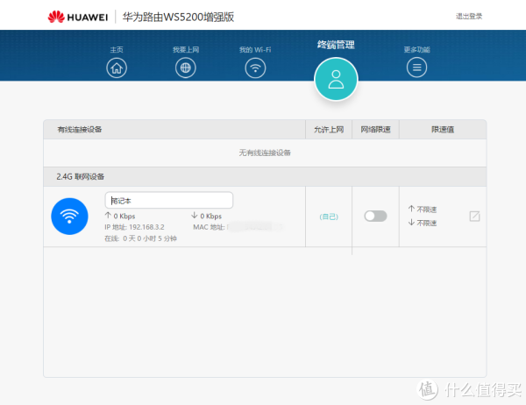Screen dimensions: 526x405
Task: Click the edit speed limit icon
Action: (x=474, y=217)
